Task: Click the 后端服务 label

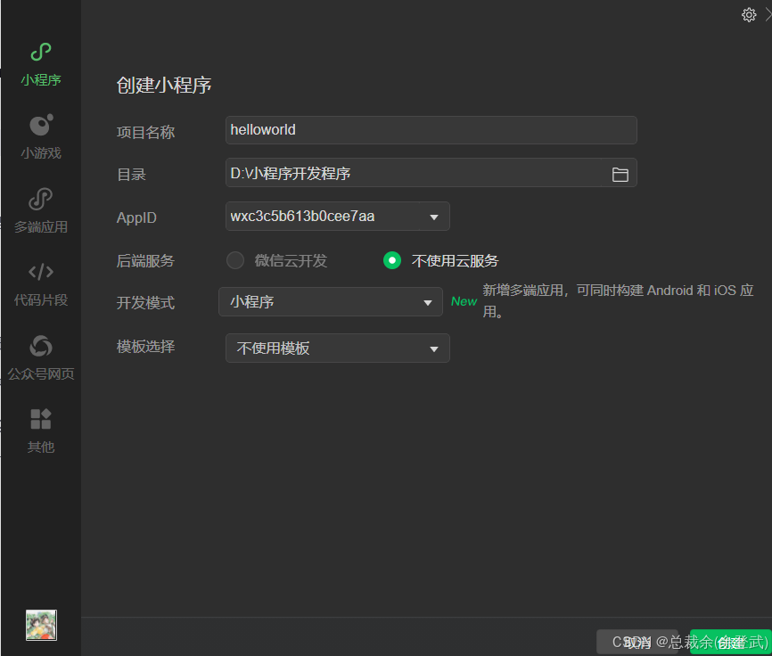Action: [x=145, y=260]
